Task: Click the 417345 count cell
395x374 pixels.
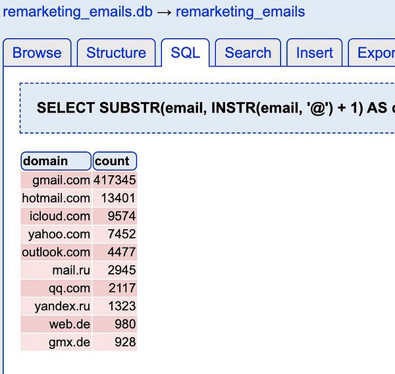Action: 115,180
